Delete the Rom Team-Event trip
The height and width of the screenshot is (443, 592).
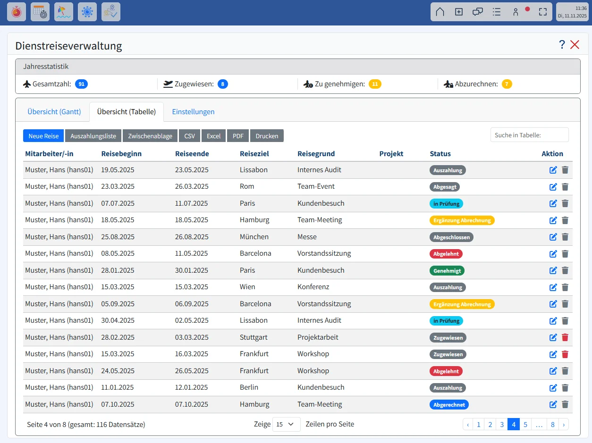point(565,187)
